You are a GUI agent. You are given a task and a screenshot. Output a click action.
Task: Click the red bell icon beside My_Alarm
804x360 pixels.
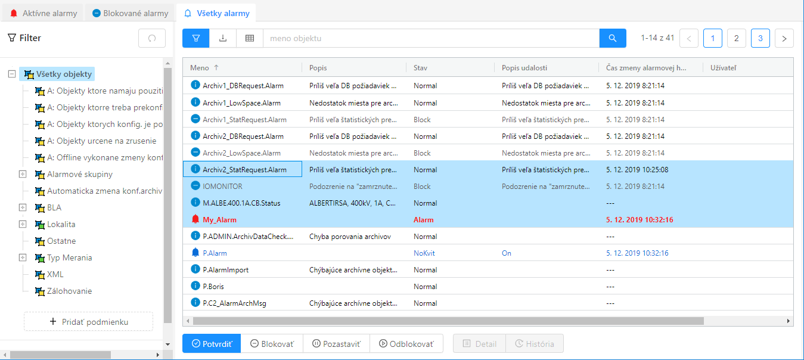tap(195, 220)
